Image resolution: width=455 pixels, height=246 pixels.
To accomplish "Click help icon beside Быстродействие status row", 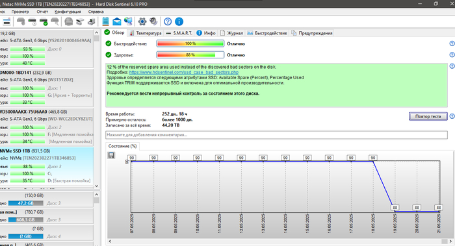I will pos(452,43).
